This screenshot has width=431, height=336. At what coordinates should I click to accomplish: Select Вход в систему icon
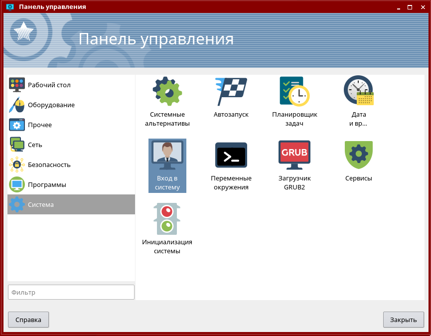click(167, 156)
